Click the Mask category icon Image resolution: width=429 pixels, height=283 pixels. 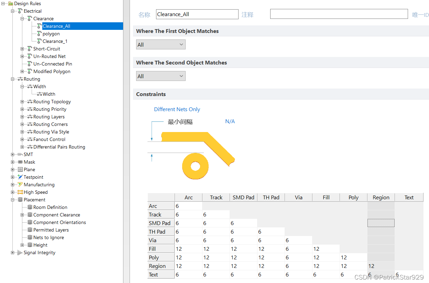click(x=20, y=162)
